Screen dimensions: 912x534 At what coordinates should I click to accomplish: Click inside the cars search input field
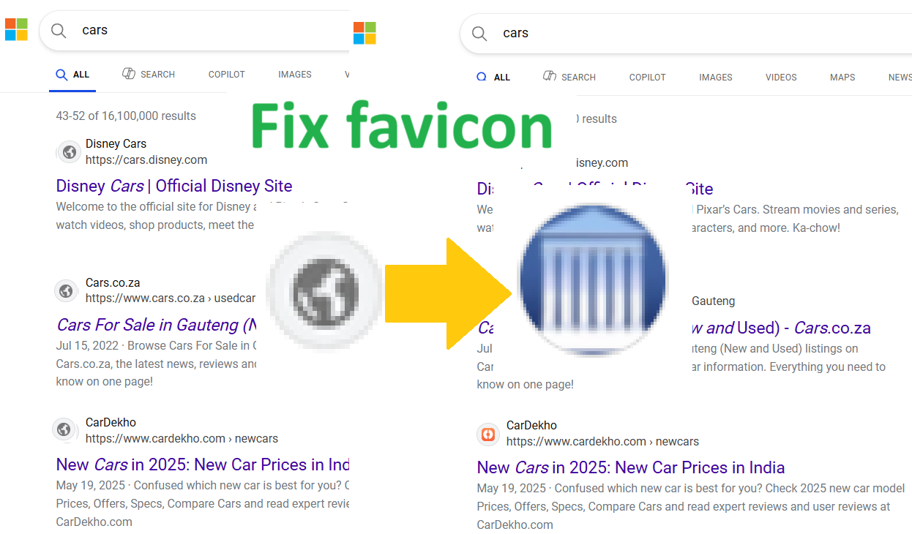click(x=146, y=30)
